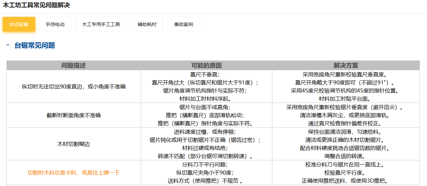Collapse section using minus icon beside 台锯常见问题
The height and width of the screenshot is (186, 427).
coord(8,45)
